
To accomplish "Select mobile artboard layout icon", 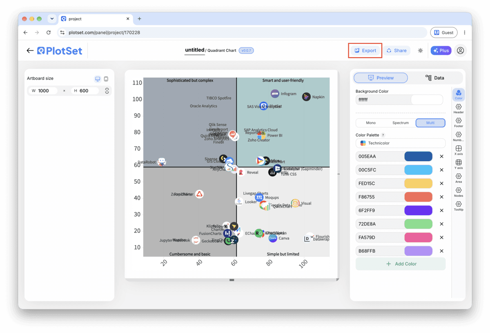I will 106,79.
